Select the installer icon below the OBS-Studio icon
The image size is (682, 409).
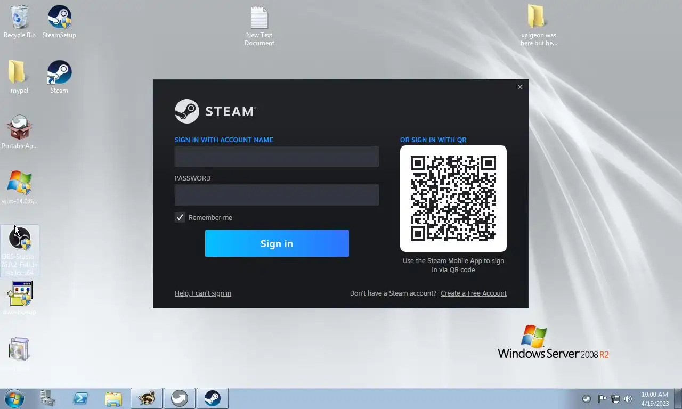pyautogui.click(x=19, y=298)
